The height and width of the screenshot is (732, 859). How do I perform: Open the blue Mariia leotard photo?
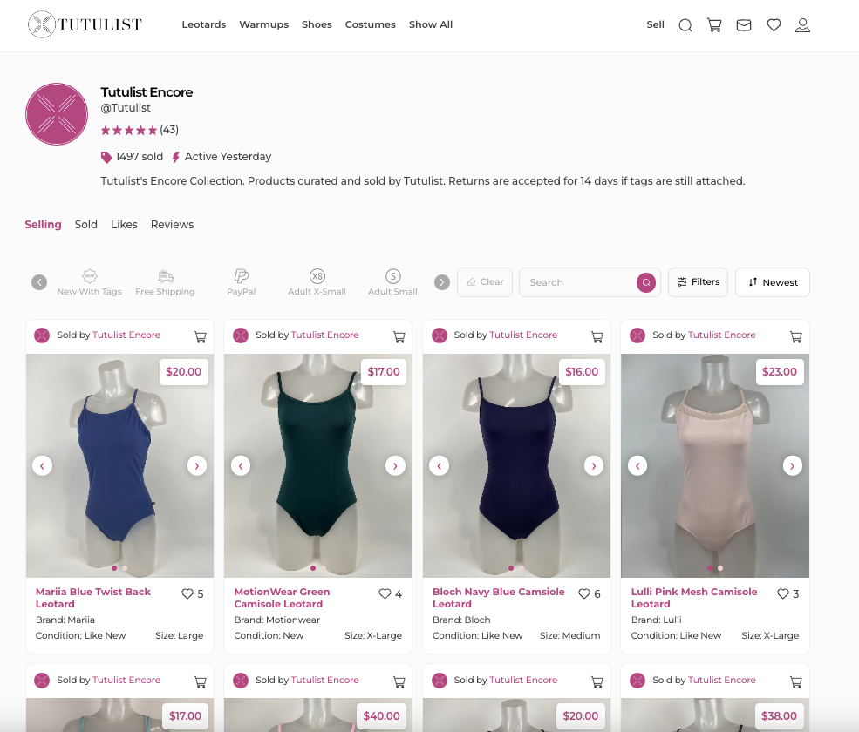coord(119,465)
